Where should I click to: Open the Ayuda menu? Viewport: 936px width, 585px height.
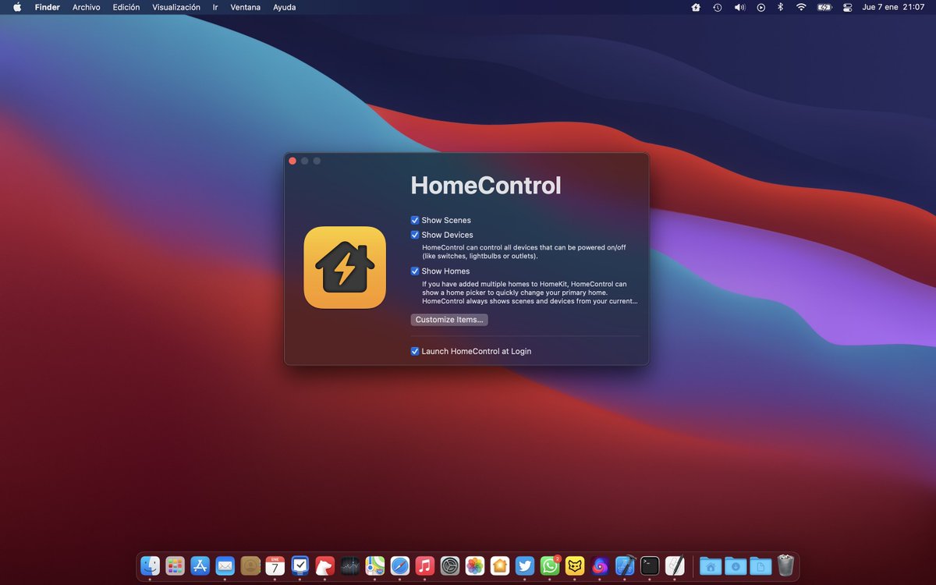coord(284,7)
